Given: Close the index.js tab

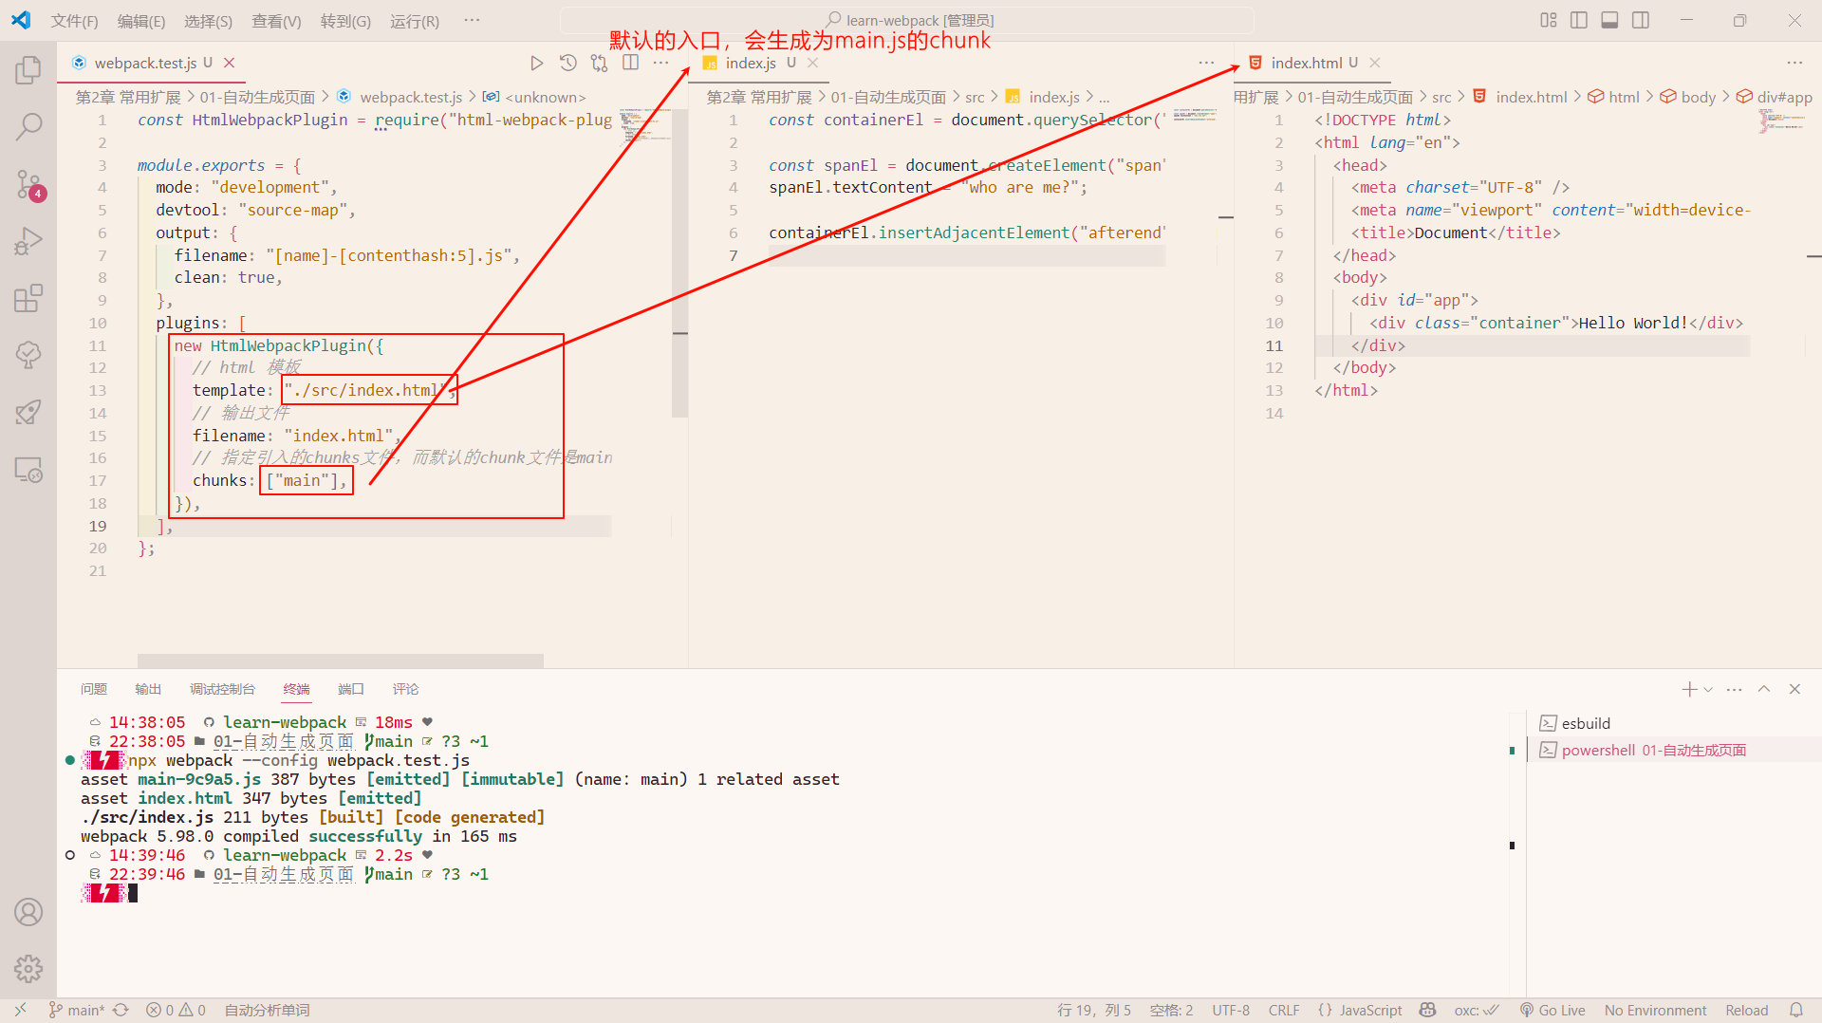Looking at the screenshot, I should click(812, 63).
